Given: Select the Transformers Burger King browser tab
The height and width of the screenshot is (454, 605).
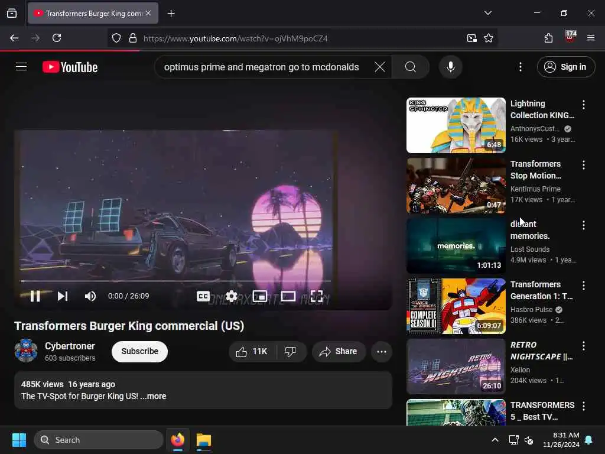Looking at the screenshot, I should [x=93, y=14].
